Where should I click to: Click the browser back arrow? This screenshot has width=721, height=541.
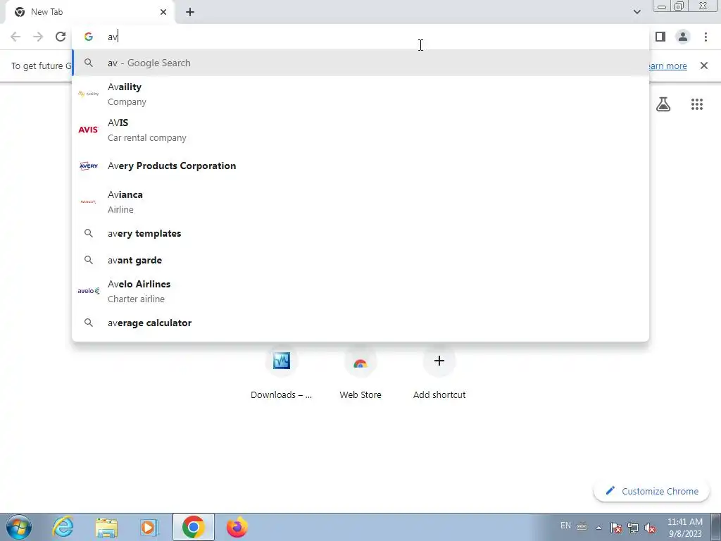point(15,37)
